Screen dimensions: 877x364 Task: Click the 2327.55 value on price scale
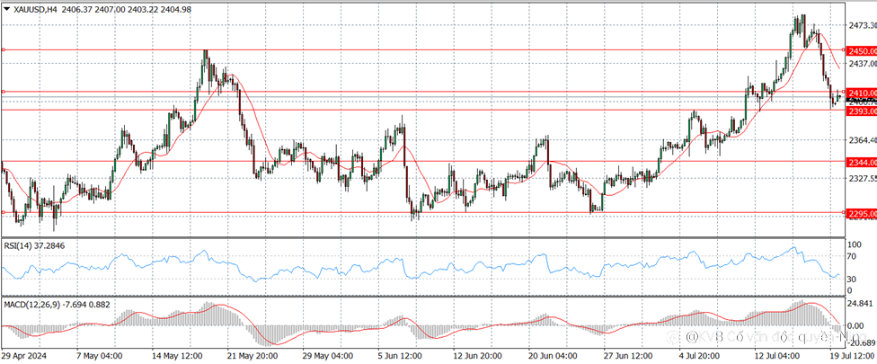(863, 178)
